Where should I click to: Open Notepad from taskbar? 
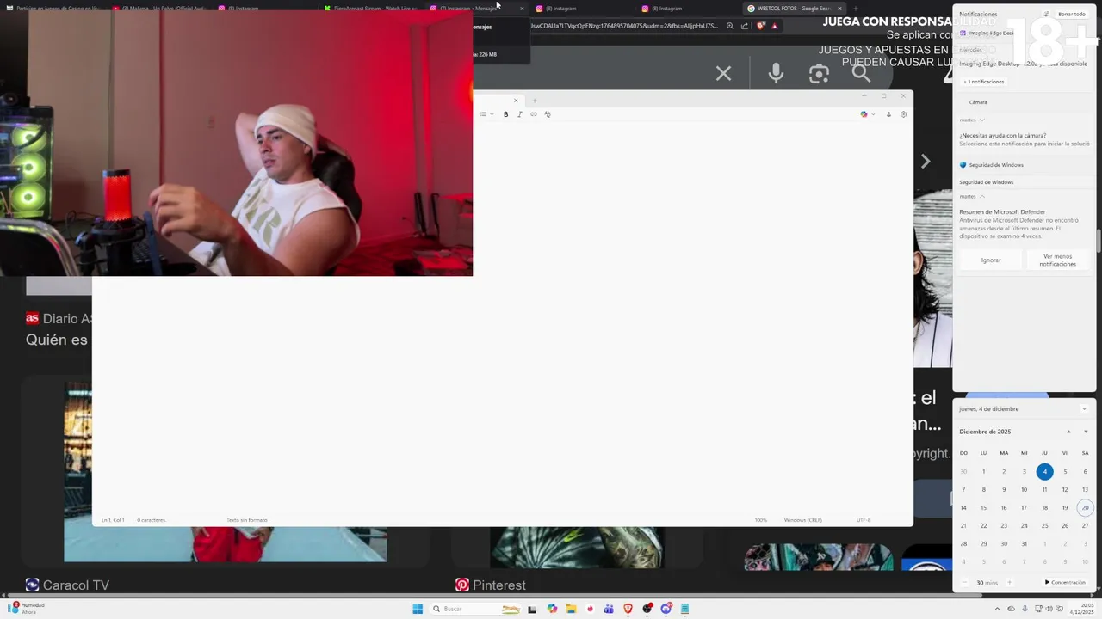click(685, 609)
